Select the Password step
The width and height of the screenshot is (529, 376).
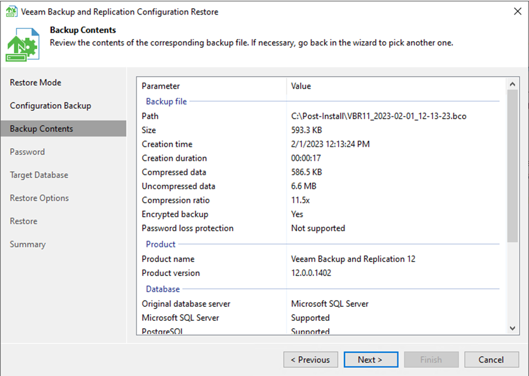[27, 152]
